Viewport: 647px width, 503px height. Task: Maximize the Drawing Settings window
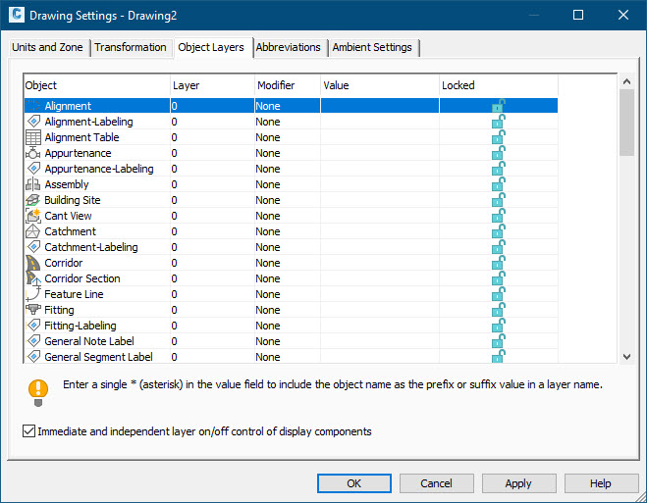click(578, 15)
